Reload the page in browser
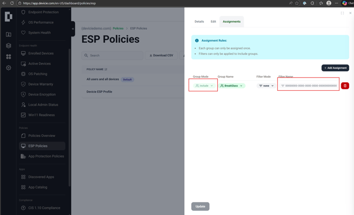 coord(12,3)
